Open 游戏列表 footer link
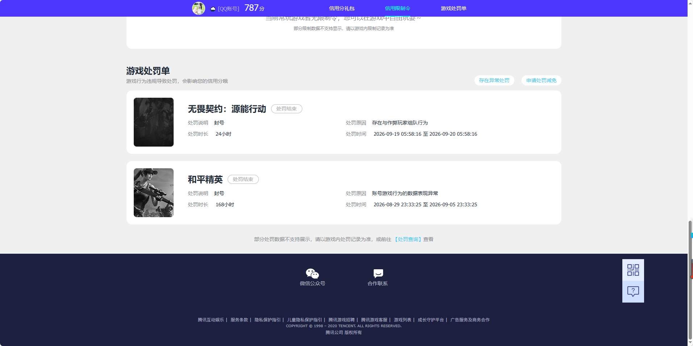The image size is (693, 346). tap(403, 320)
